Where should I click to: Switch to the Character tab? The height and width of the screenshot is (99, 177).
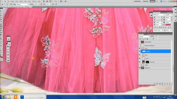(157, 12)
